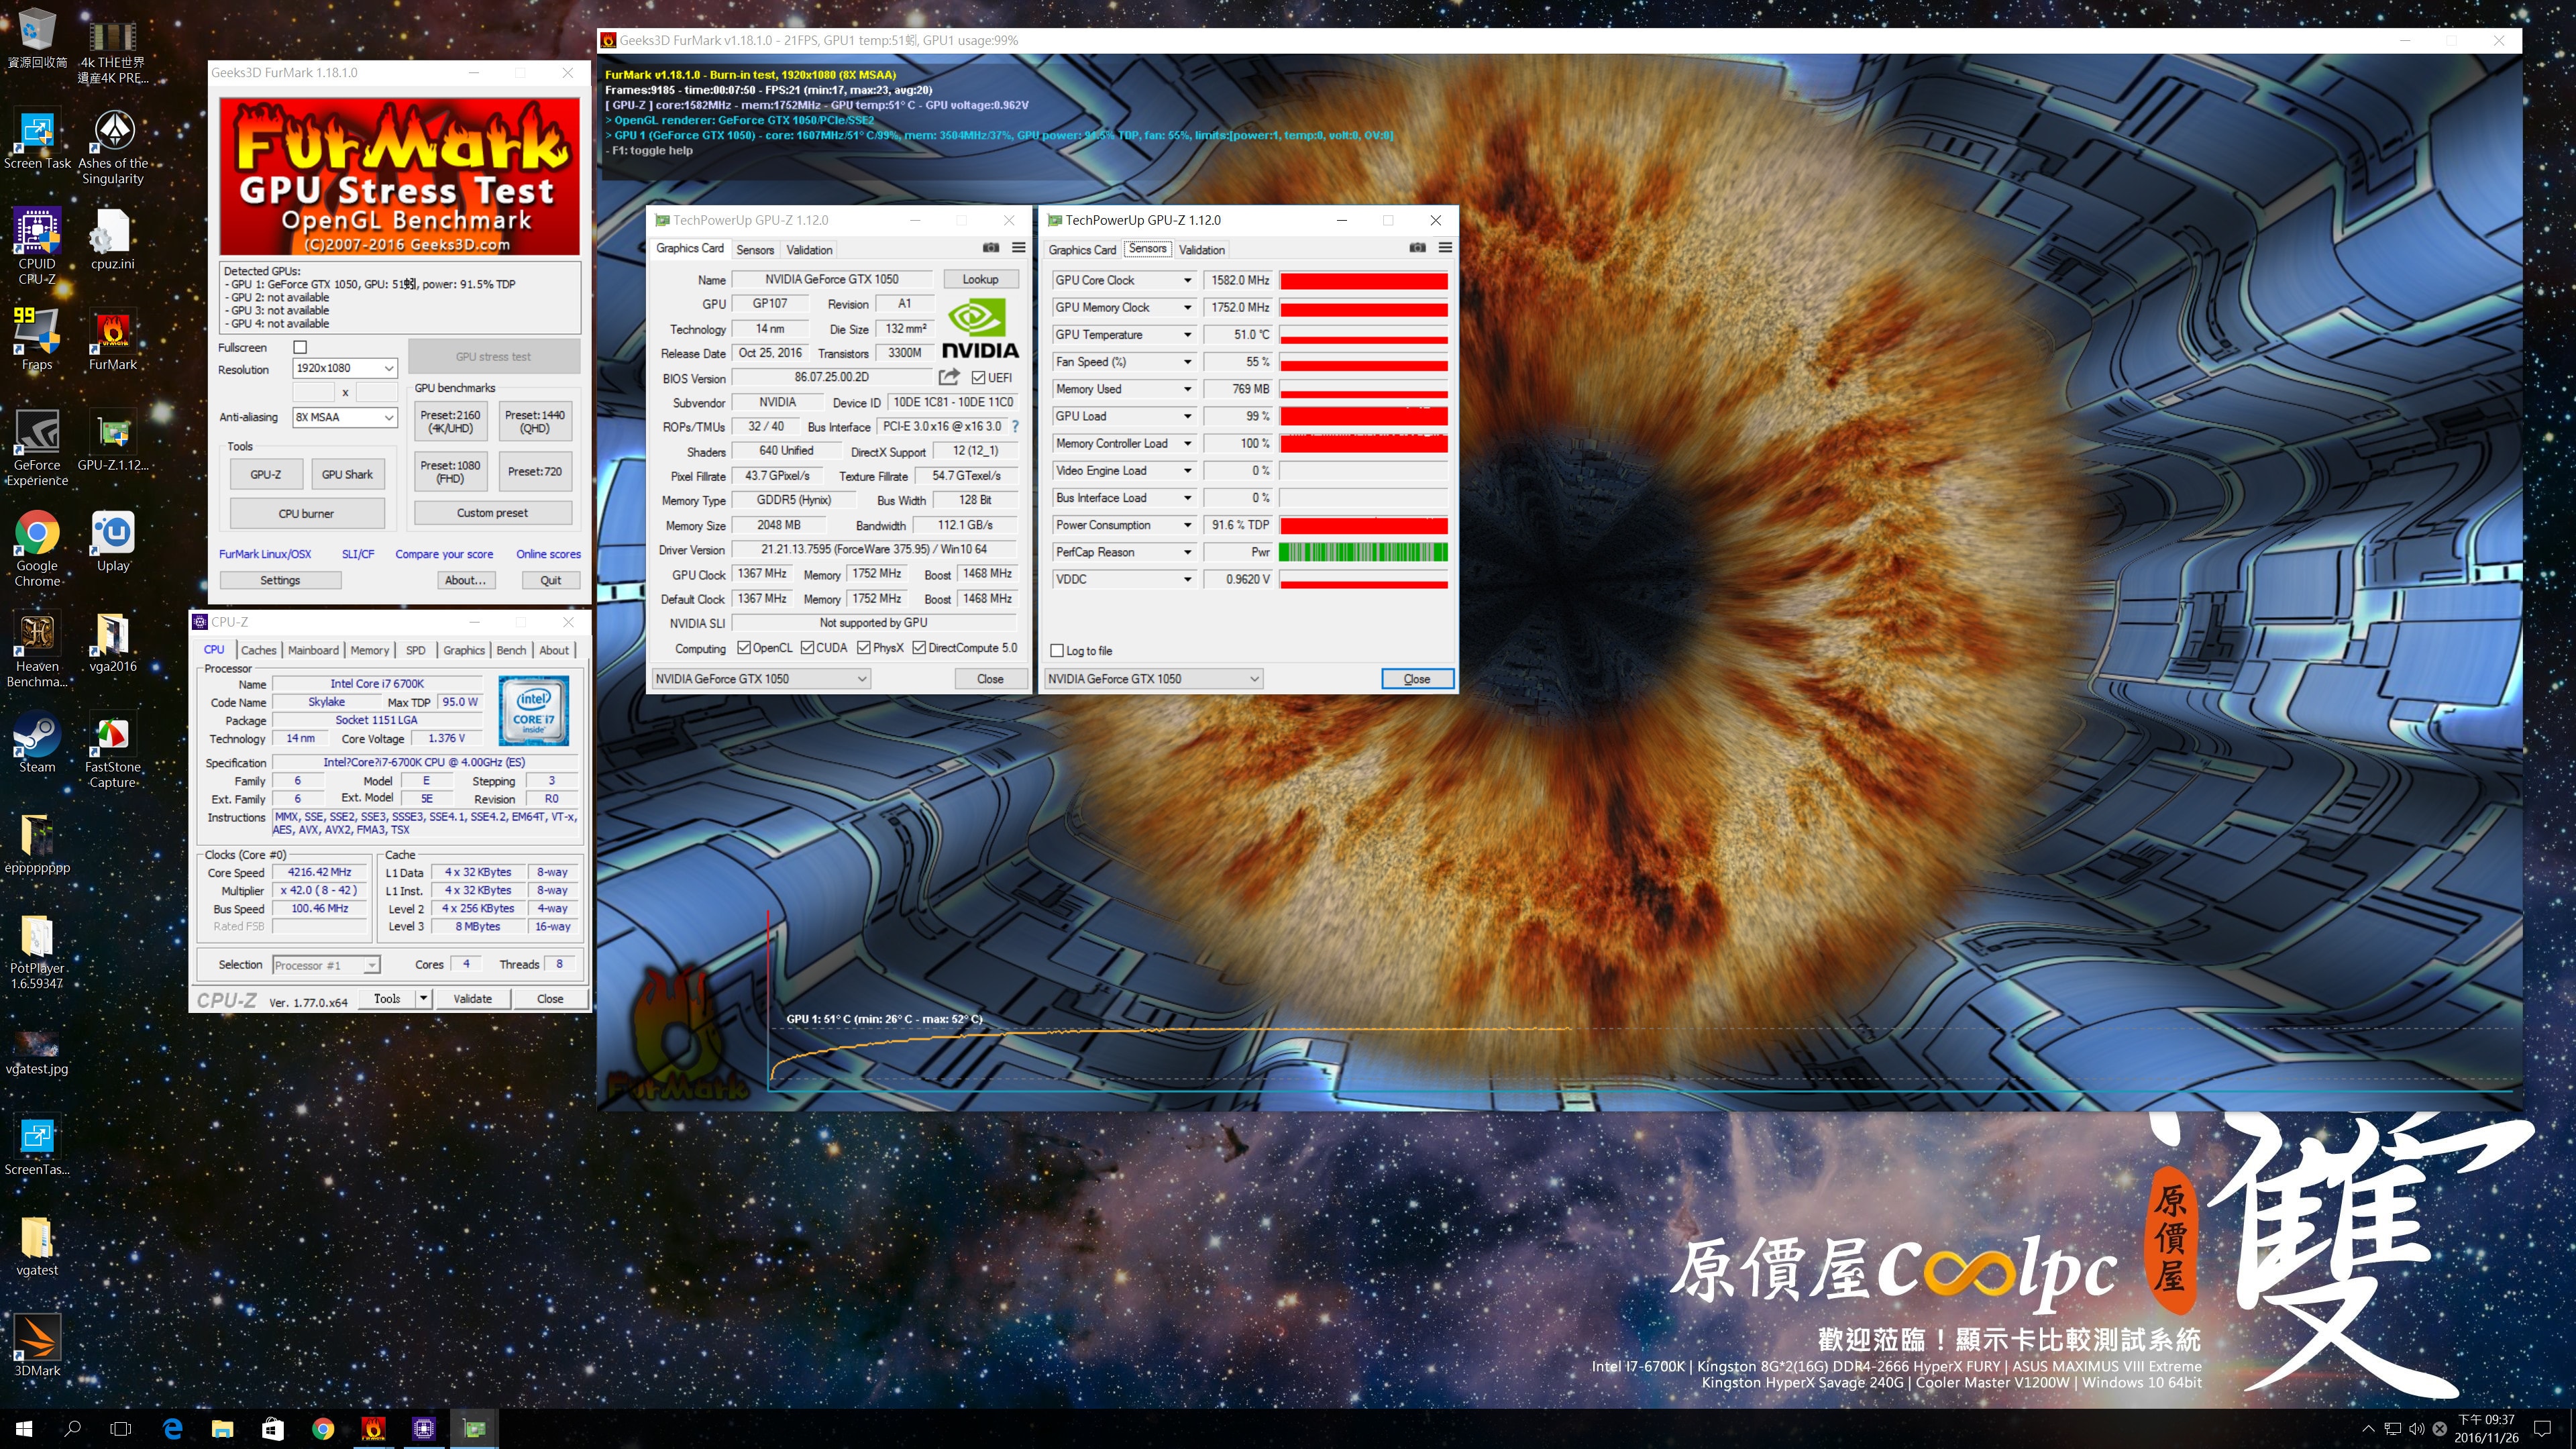This screenshot has width=2576, height=1449.
Task: Click Preset:1080 (FHD) benchmark button
Action: [x=450, y=471]
